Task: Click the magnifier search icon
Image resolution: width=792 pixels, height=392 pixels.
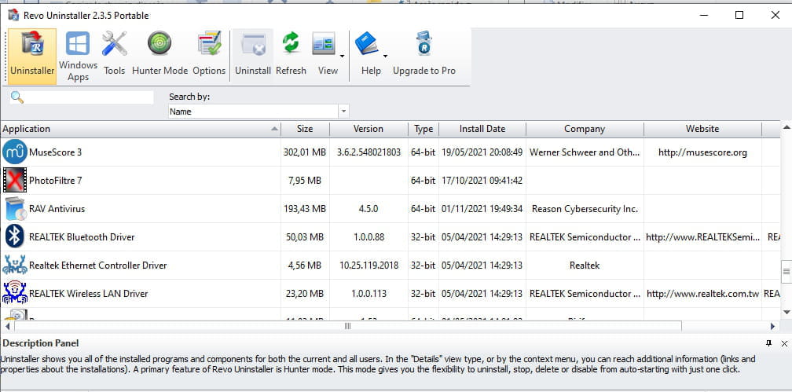Action: pyautogui.click(x=17, y=97)
